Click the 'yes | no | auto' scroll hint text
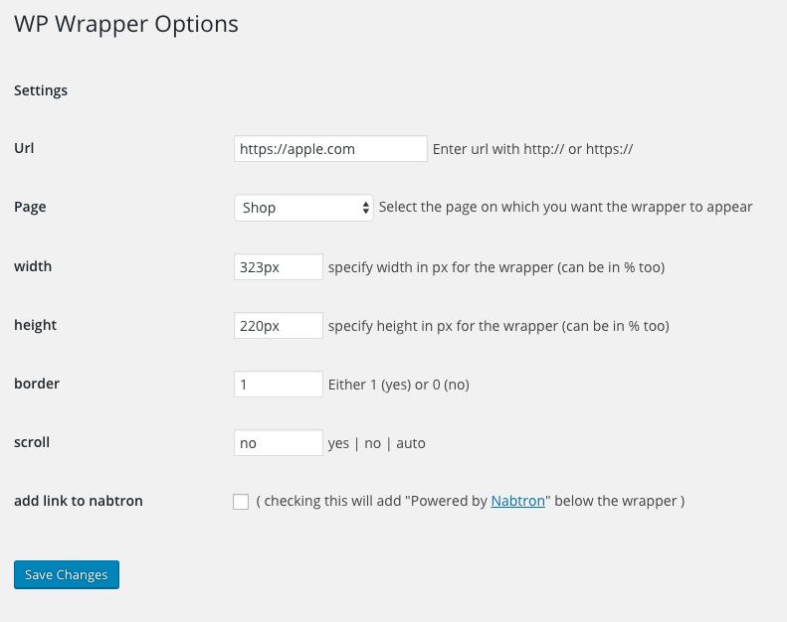Image resolution: width=787 pixels, height=622 pixels. [x=376, y=443]
